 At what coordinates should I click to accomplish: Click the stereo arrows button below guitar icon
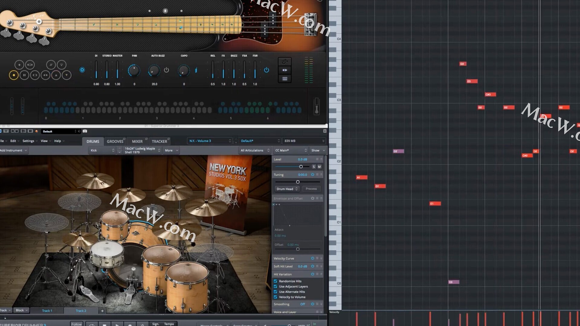[x=285, y=70]
